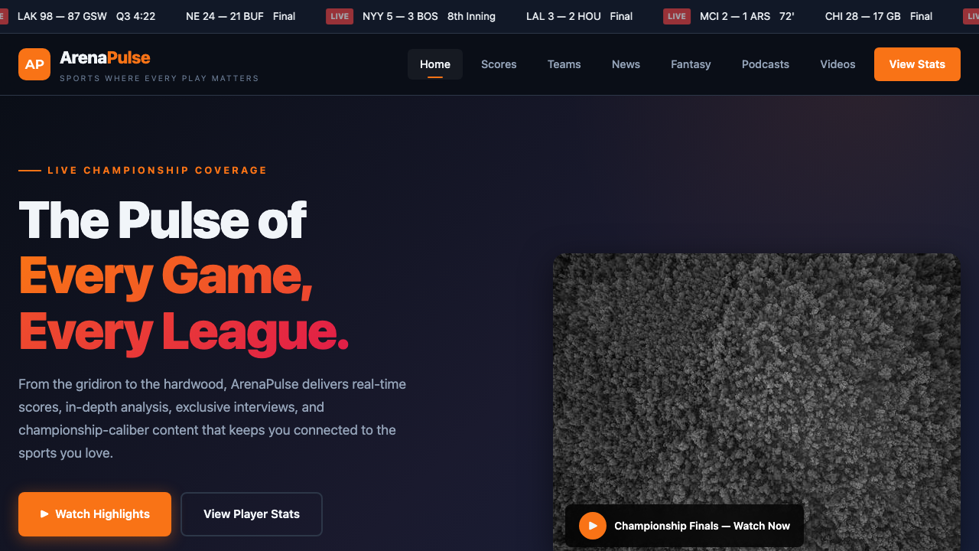Open the Home nav item
Image resolution: width=979 pixels, height=551 pixels.
coord(435,64)
